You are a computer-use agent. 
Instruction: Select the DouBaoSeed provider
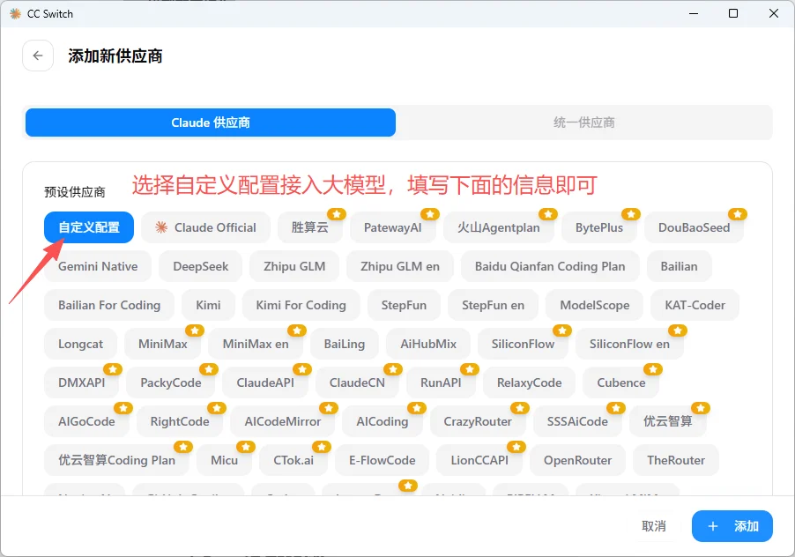pyautogui.click(x=695, y=227)
